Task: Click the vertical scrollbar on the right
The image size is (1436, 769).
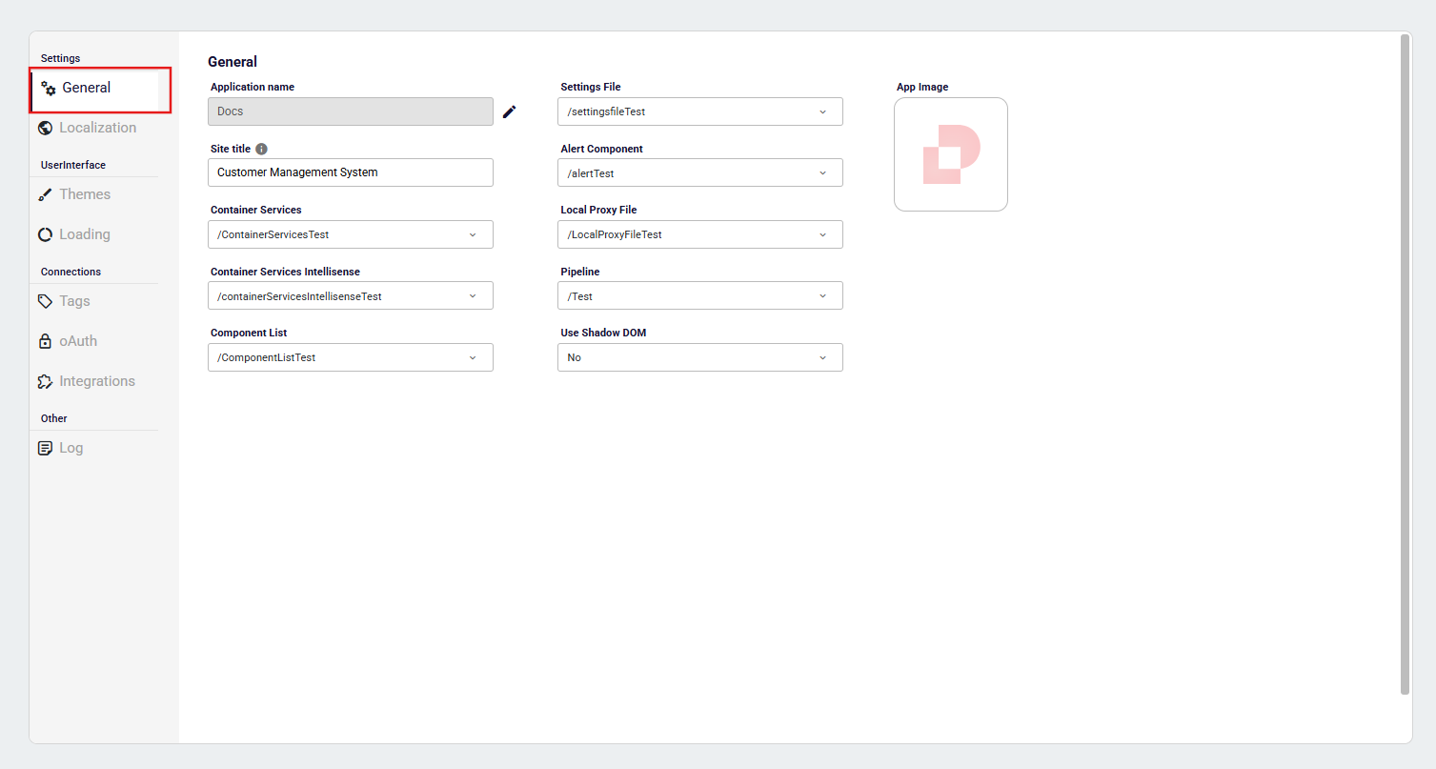Action: point(1405,362)
